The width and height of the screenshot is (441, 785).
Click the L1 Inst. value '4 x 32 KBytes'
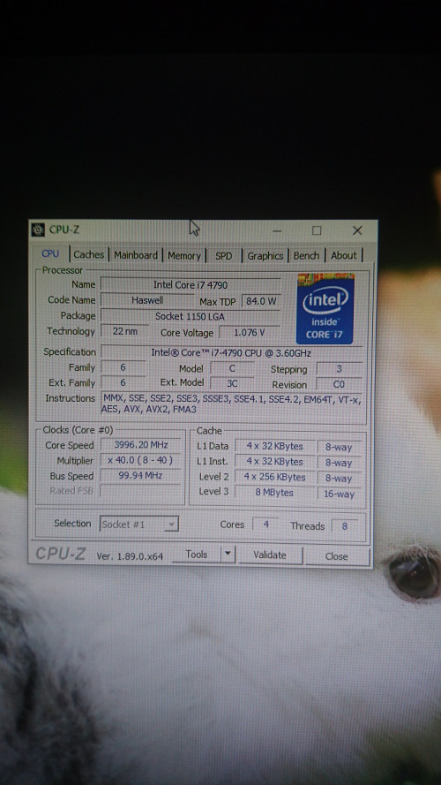[x=275, y=462]
